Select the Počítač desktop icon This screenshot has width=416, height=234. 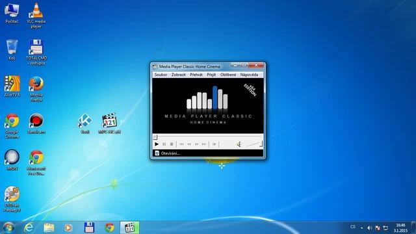12,13
